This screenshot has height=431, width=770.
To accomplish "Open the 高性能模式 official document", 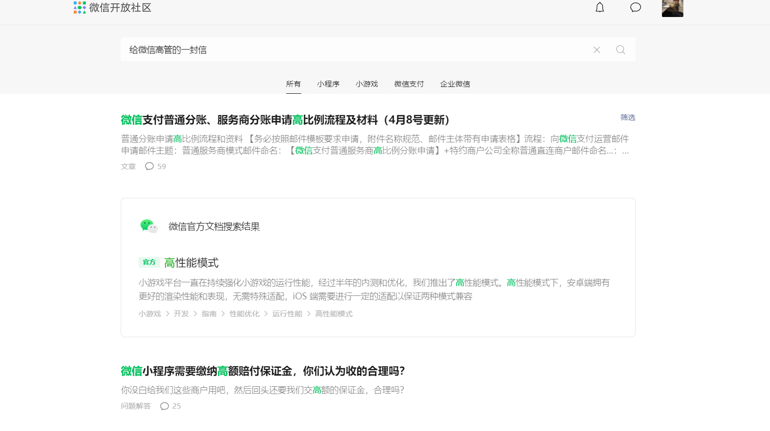I will coord(191,263).
